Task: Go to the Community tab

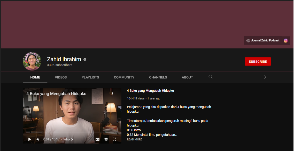Action: click(124, 77)
